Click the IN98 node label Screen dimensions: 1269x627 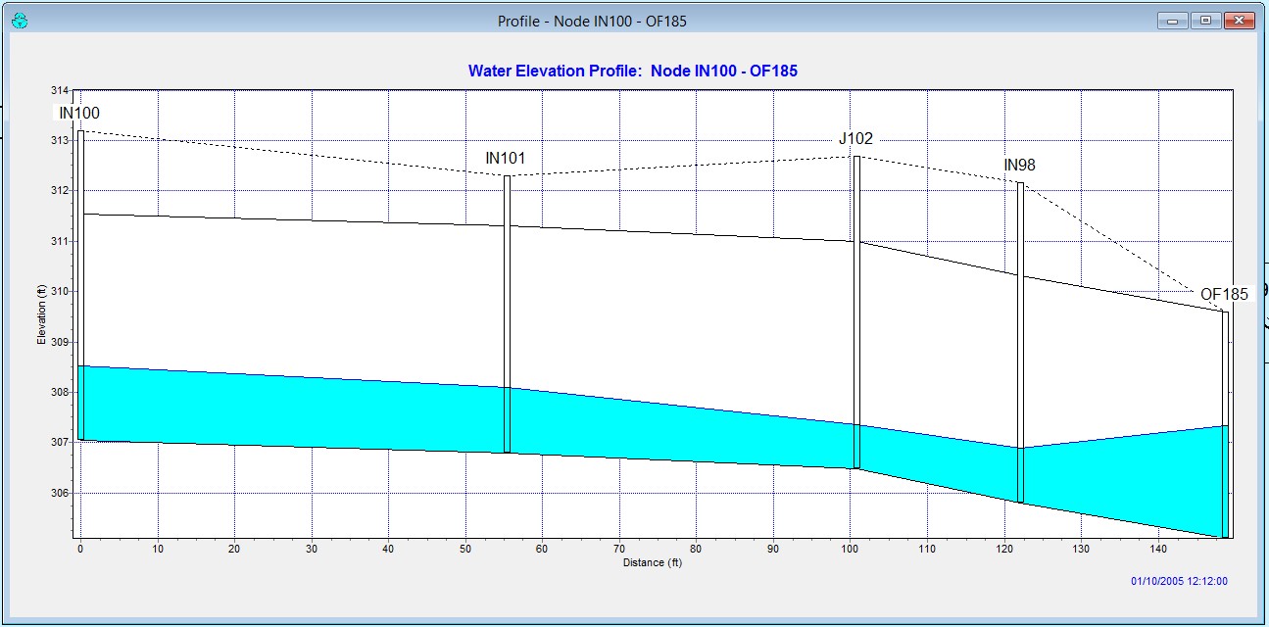[1019, 165]
